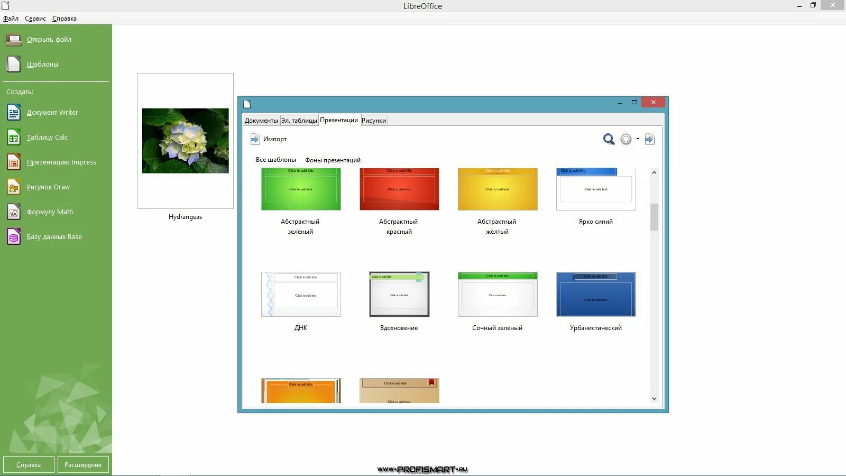Switch to the Документы tab
This screenshot has width=846, height=476.
(261, 121)
